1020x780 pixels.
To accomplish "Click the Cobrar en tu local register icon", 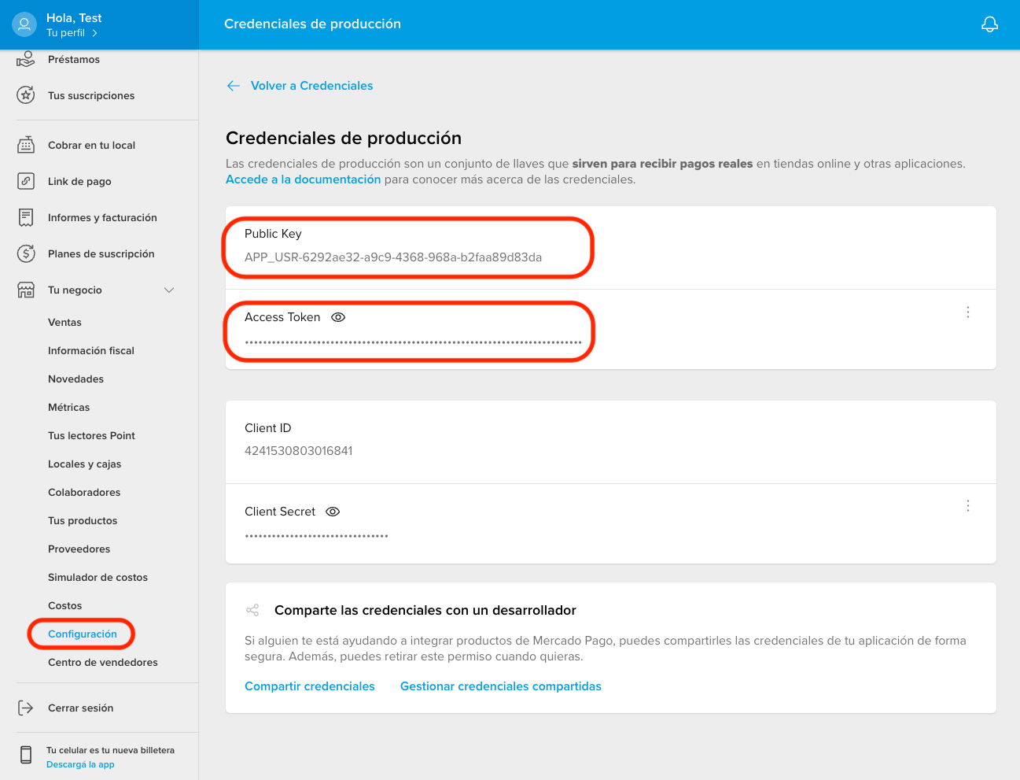I will coord(26,145).
